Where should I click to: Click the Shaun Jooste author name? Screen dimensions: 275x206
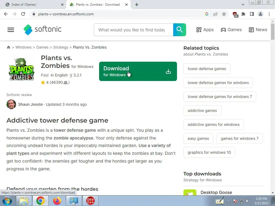(31, 104)
